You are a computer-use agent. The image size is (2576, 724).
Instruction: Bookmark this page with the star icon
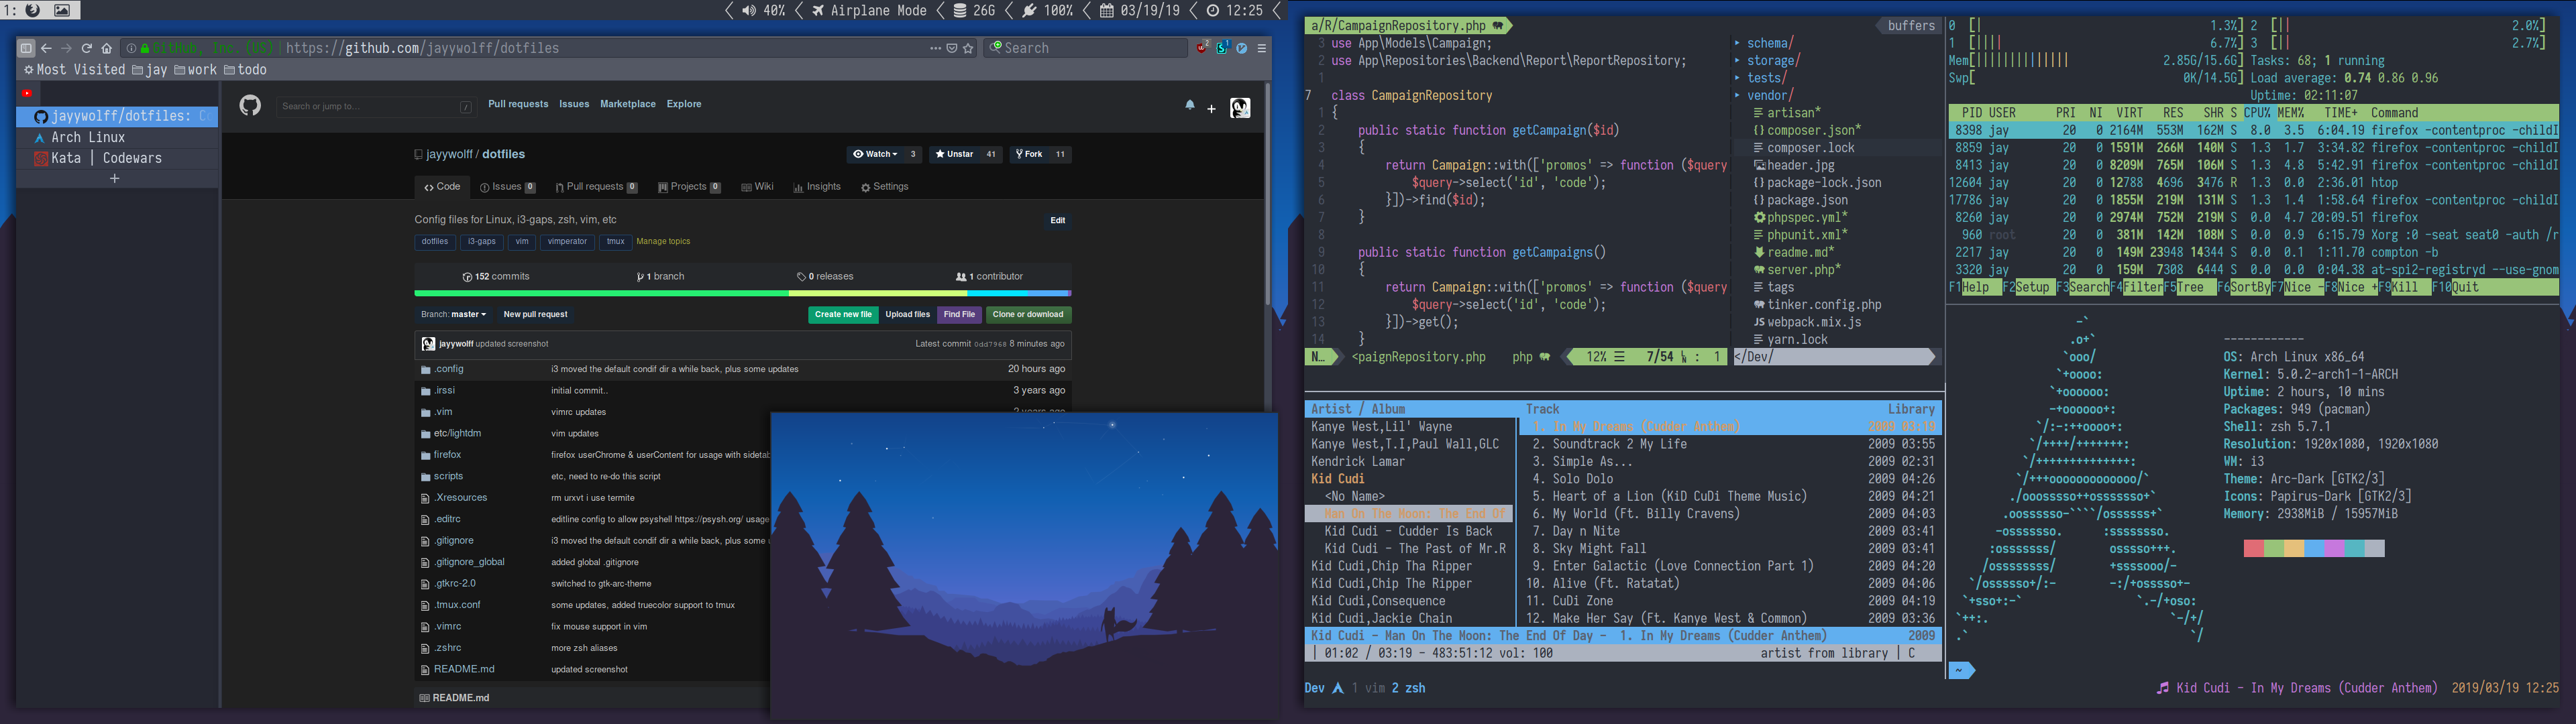(968, 48)
